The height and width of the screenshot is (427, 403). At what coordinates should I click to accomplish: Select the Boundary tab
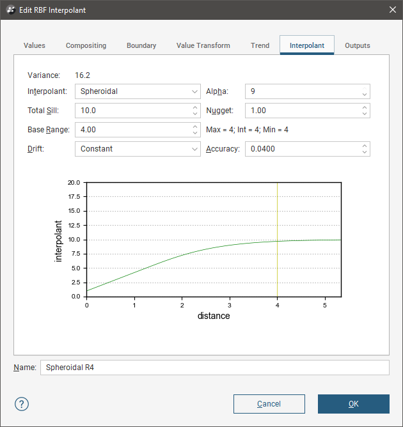(x=141, y=45)
